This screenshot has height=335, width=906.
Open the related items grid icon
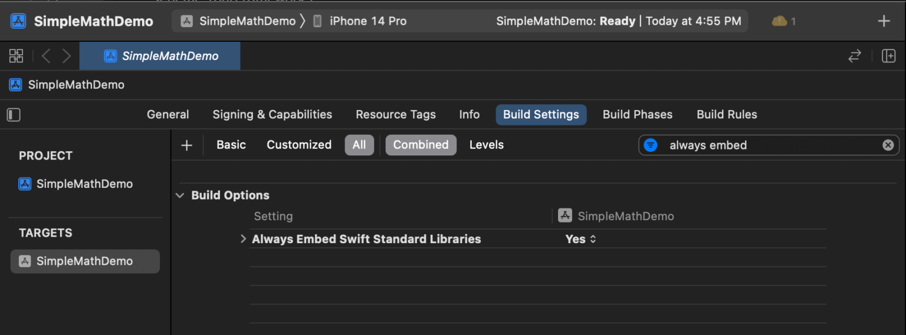pos(16,56)
